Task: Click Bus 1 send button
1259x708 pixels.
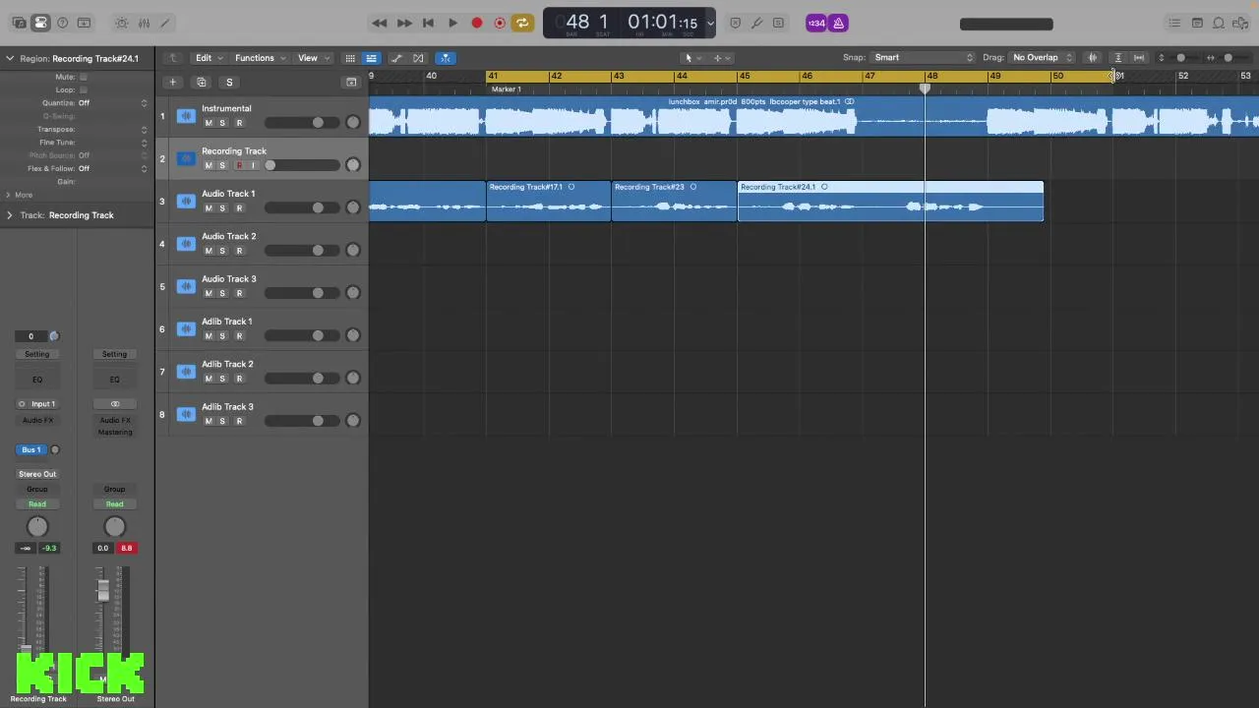Action: point(31,450)
